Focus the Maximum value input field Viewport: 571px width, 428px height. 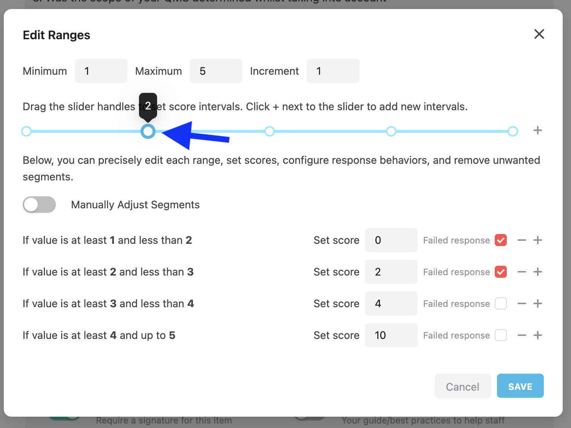(216, 71)
